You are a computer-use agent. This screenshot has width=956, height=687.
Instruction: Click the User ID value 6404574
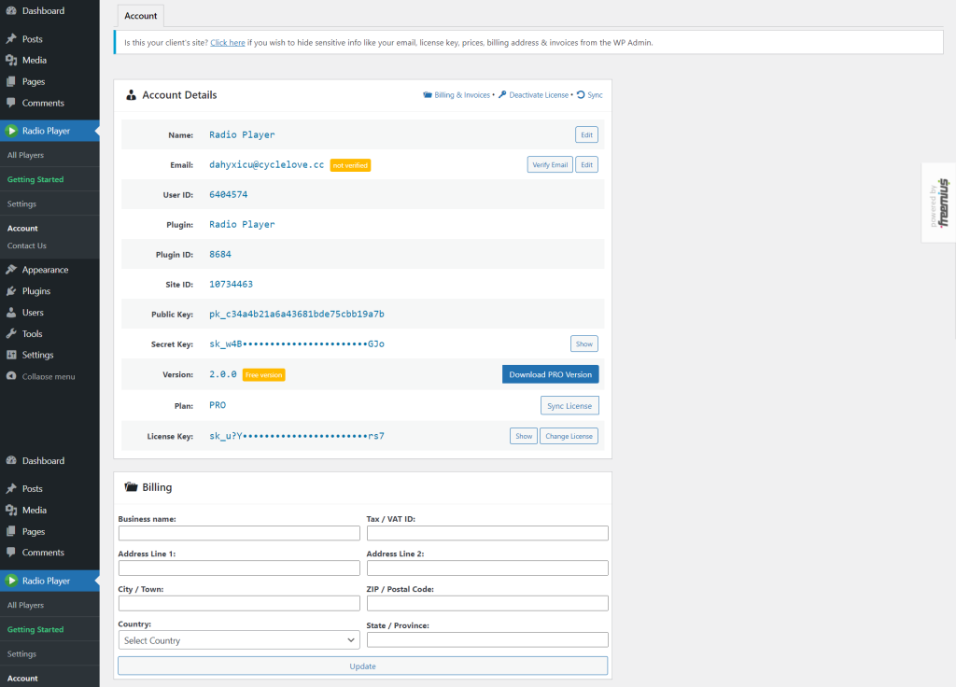point(229,194)
